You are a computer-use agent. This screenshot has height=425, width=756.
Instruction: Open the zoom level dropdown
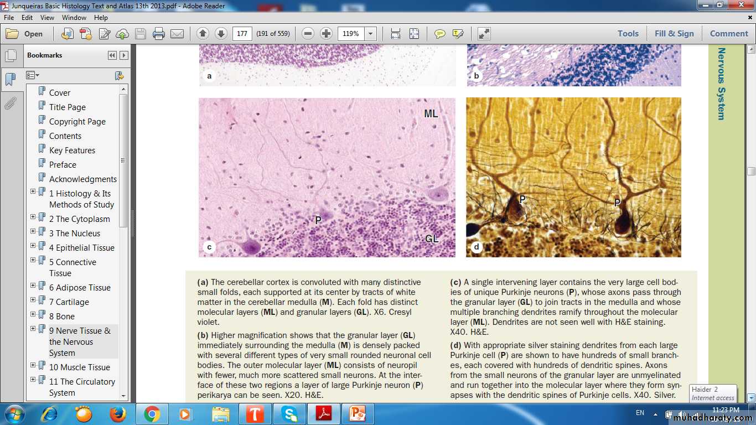pos(370,34)
